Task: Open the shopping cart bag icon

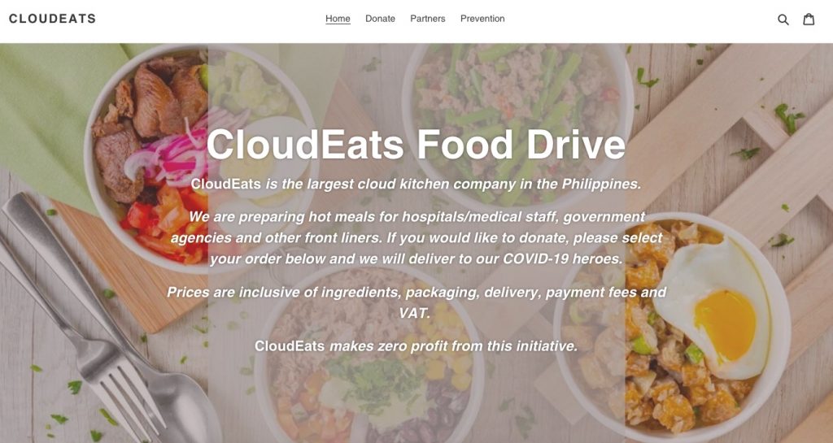Action: [809, 19]
